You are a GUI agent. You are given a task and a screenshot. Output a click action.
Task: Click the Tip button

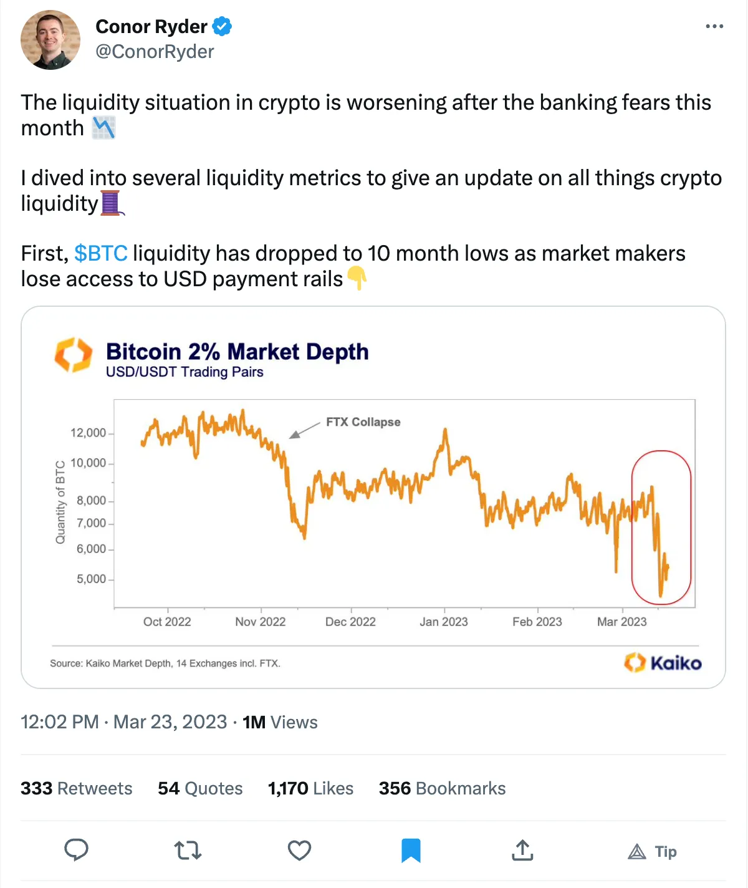(652, 851)
